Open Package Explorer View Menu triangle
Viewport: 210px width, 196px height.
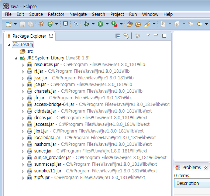tap(148, 35)
